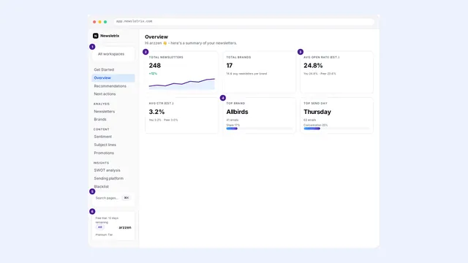
Task: Click the Total Brands value 17
Action: click(x=229, y=66)
